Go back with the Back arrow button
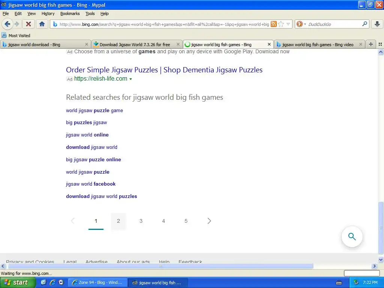Screen dimensions: 384x288 click(7, 24)
